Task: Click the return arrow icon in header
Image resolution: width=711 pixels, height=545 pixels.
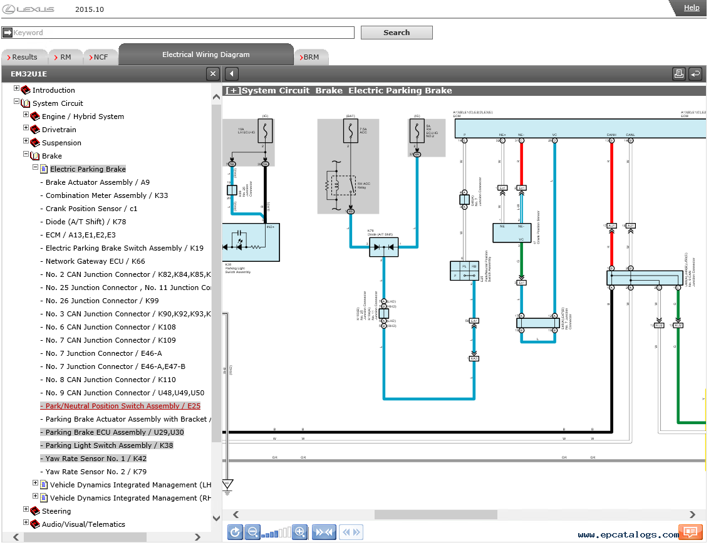Action: 695,73
